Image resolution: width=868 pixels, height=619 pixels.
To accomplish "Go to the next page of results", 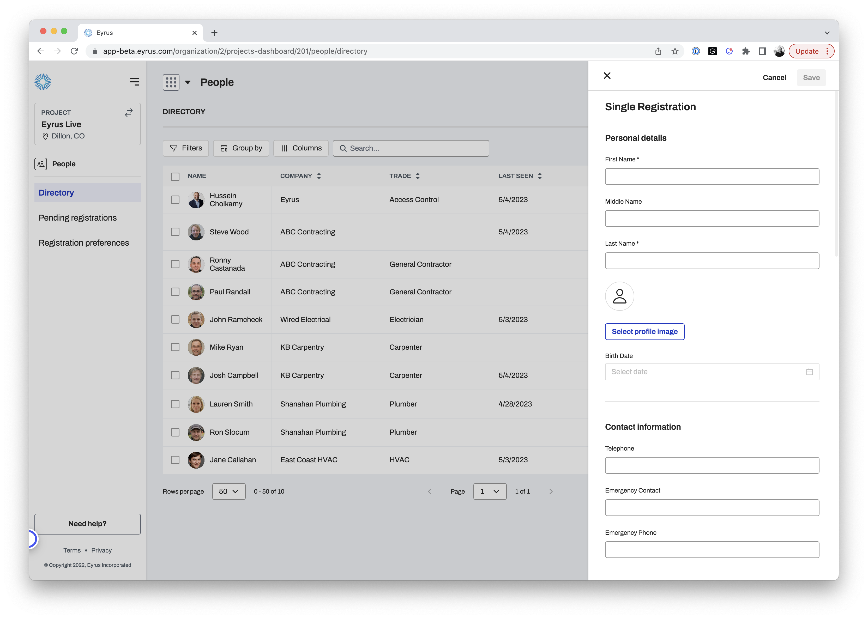I will tap(551, 491).
